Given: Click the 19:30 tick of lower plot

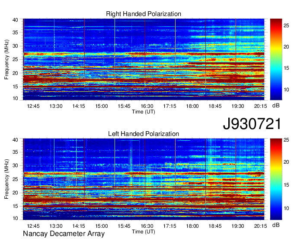Looking at the screenshot, I should [238, 226].
